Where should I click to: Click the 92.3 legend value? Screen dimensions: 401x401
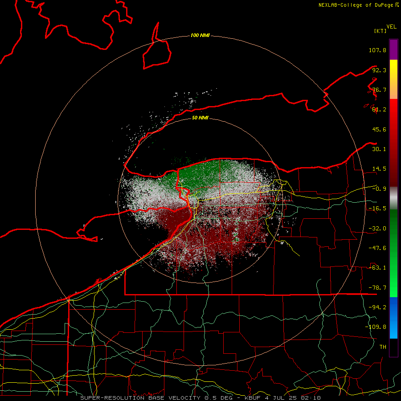[x=379, y=70]
